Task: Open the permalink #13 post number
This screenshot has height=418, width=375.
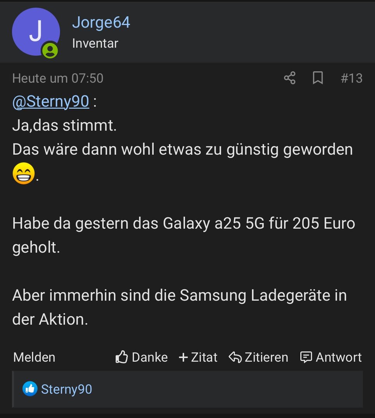Action: (x=351, y=78)
